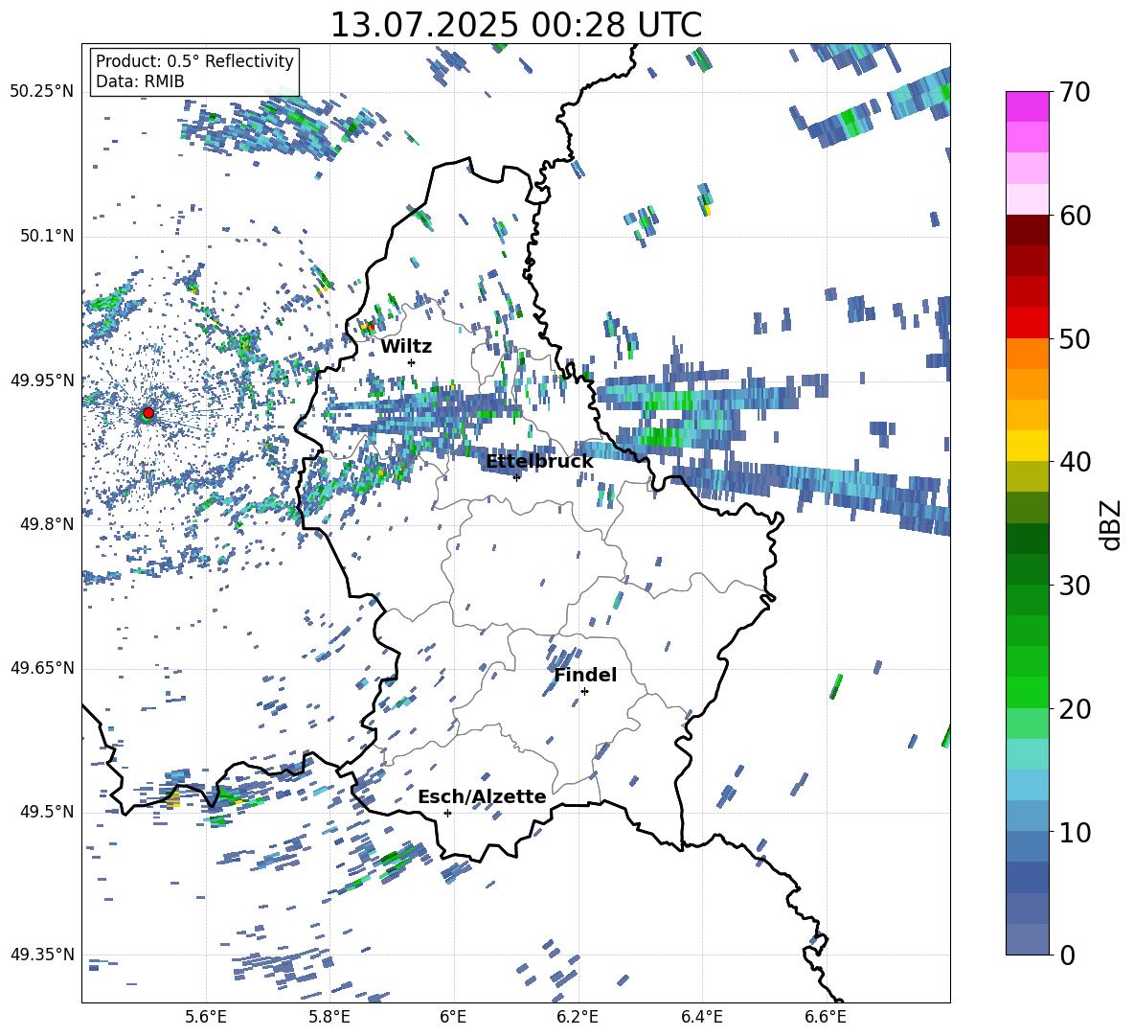The height and width of the screenshot is (1036, 1134).
Task: Click colorbar tick label 70
Action: (x=1074, y=92)
